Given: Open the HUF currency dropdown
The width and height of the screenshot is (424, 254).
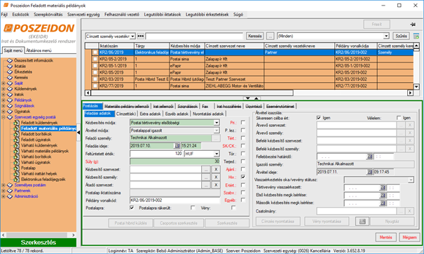Looking at the screenshot, I should point(217,154).
